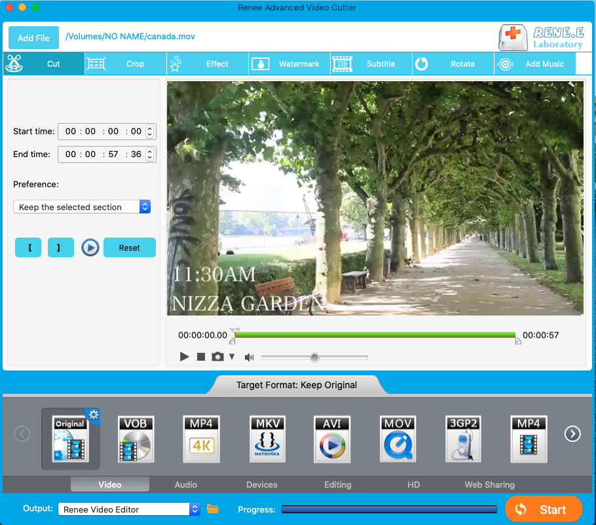Select the Video category tab
596x525 pixels.
(x=110, y=484)
